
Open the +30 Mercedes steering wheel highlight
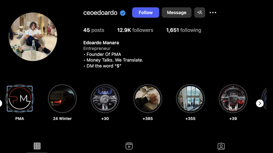coord(105,99)
